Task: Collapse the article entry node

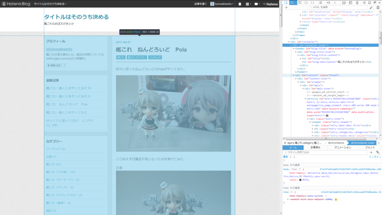Action: coord(305,99)
